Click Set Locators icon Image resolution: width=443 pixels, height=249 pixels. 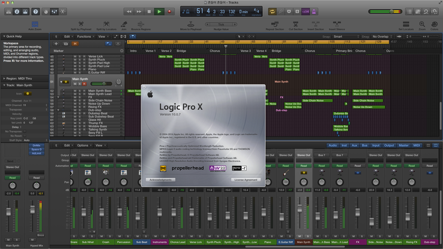coord(406,25)
